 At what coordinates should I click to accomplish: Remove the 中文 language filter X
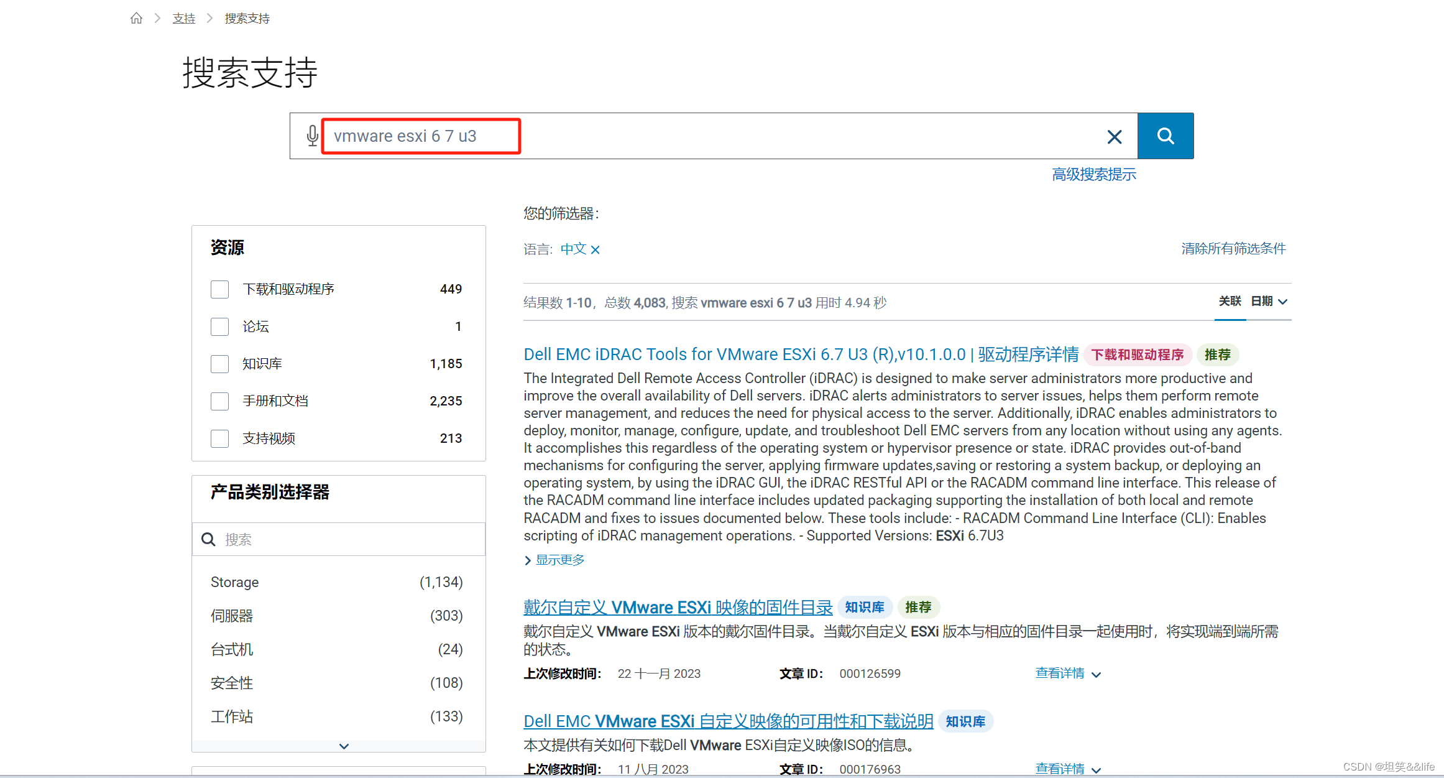(596, 250)
